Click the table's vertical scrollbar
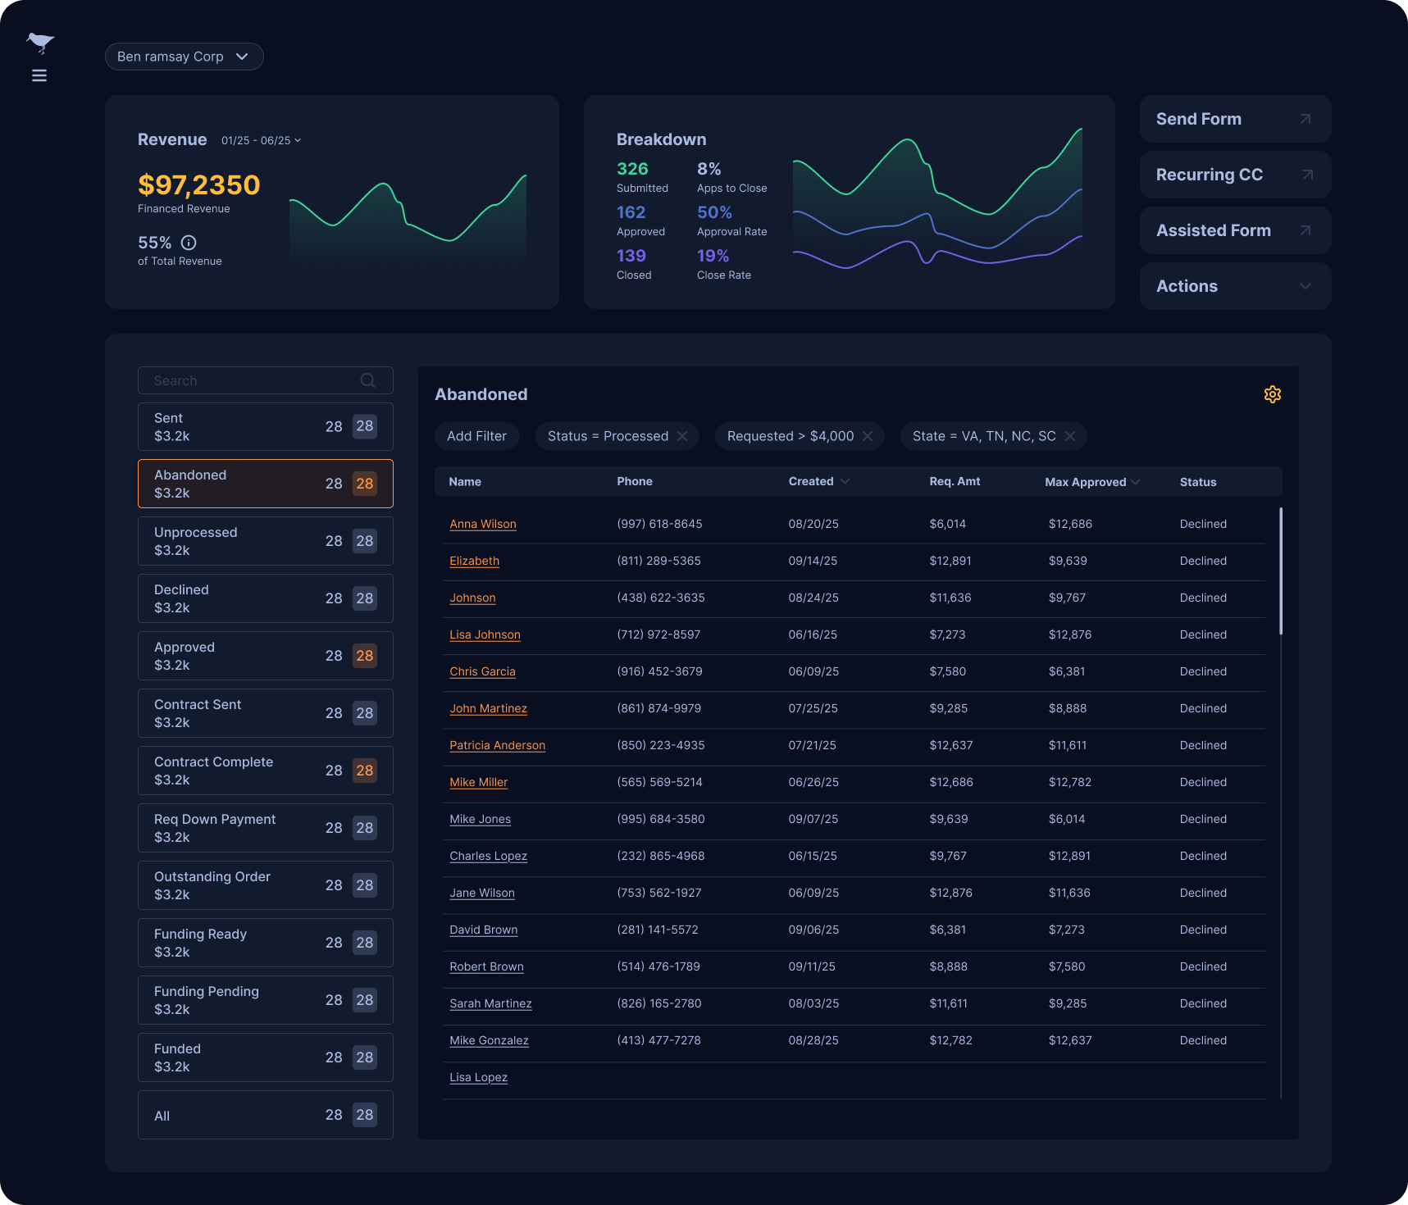The height and width of the screenshot is (1205, 1408). (x=1281, y=571)
